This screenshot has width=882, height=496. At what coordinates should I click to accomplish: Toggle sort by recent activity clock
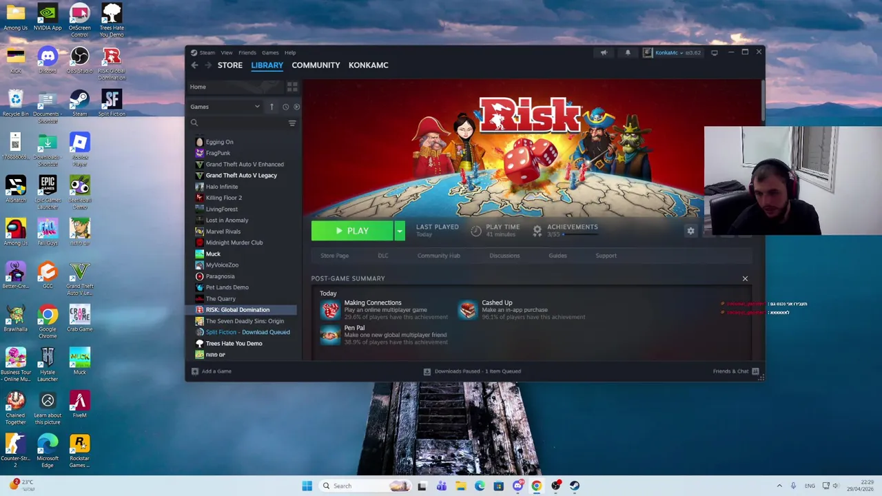pos(285,107)
